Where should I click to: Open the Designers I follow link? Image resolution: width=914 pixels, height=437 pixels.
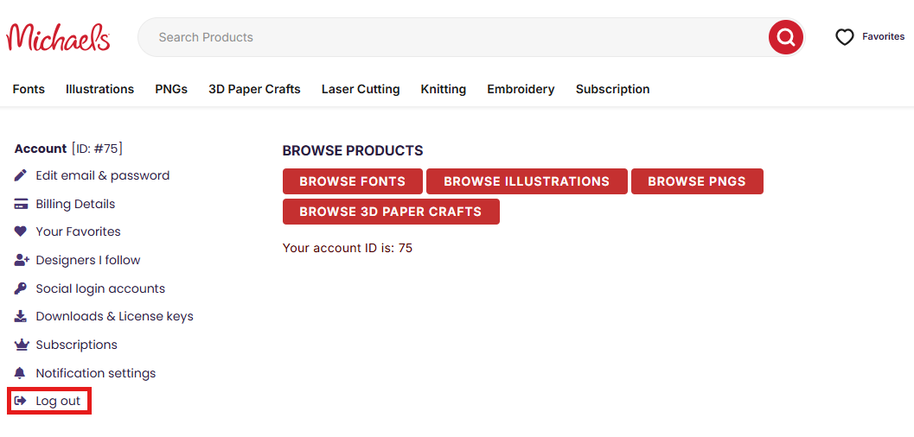click(87, 260)
